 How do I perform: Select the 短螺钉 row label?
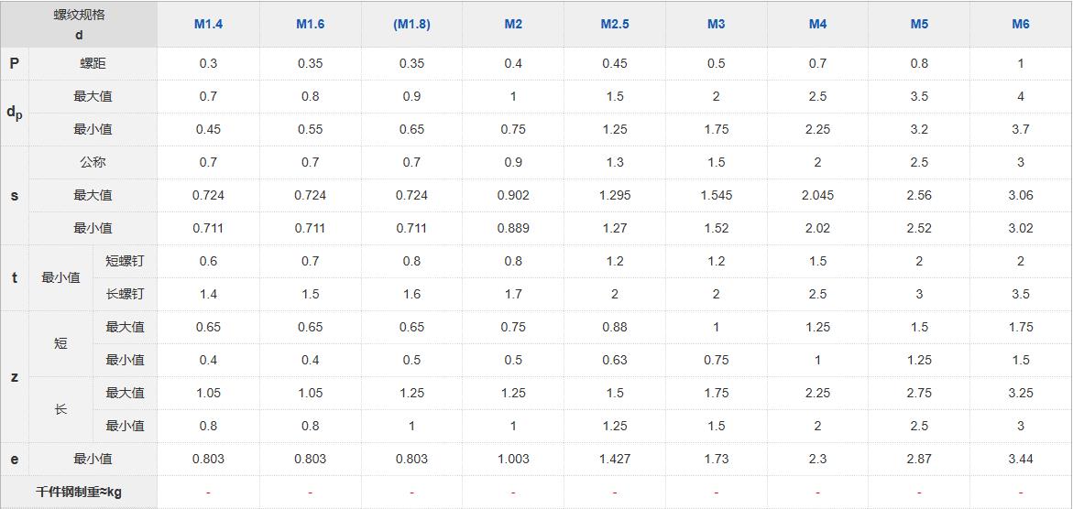125,261
